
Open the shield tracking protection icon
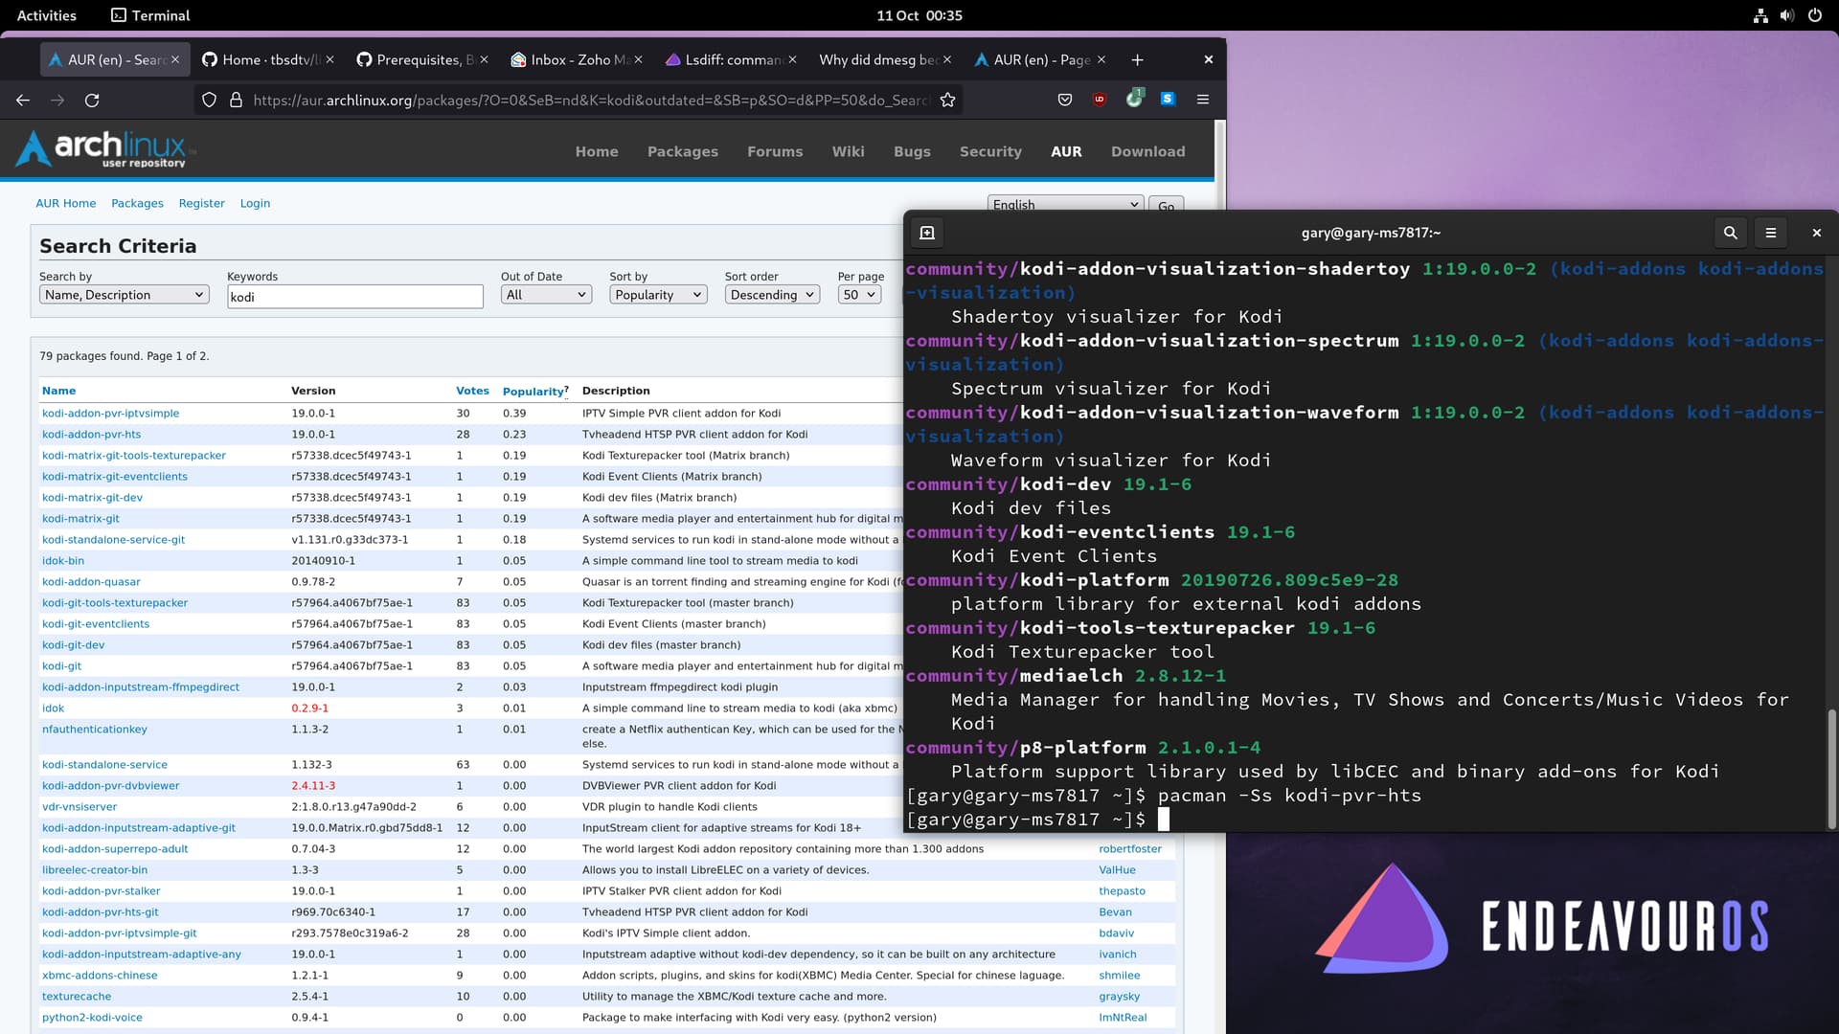[209, 100]
